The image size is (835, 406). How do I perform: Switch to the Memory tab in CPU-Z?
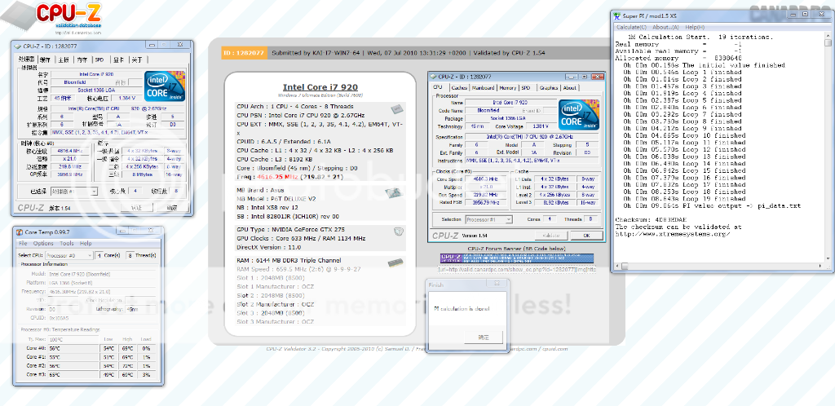(507, 88)
